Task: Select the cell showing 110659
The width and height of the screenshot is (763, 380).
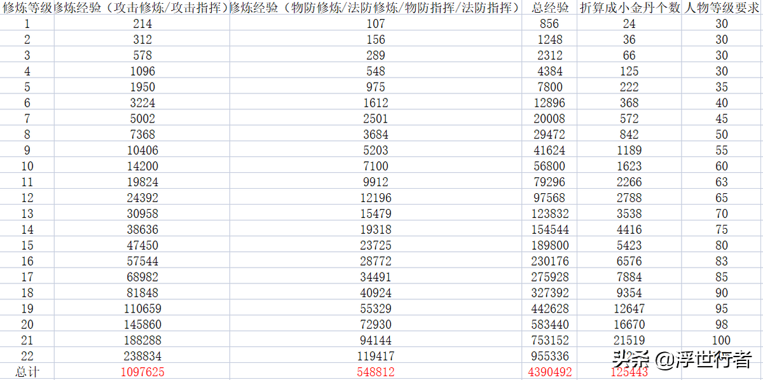Action: 142,308
